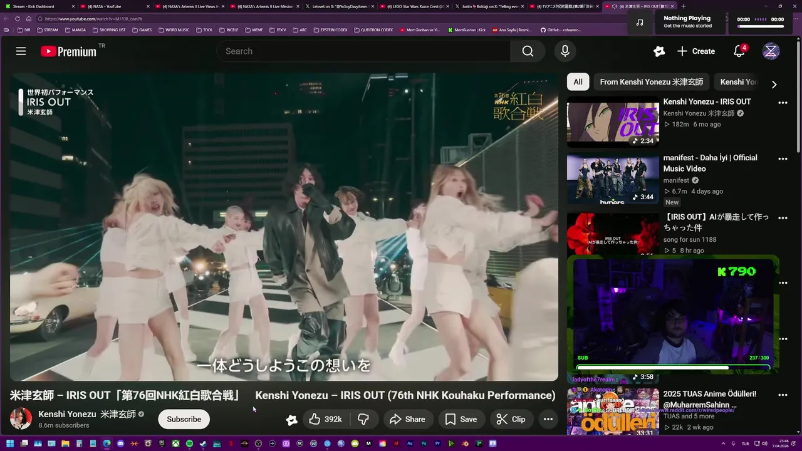Open the YouTube guide hamburger menu
802x451 pixels.
(21, 51)
